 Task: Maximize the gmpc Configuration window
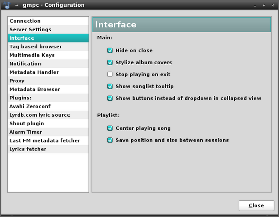[264, 5]
